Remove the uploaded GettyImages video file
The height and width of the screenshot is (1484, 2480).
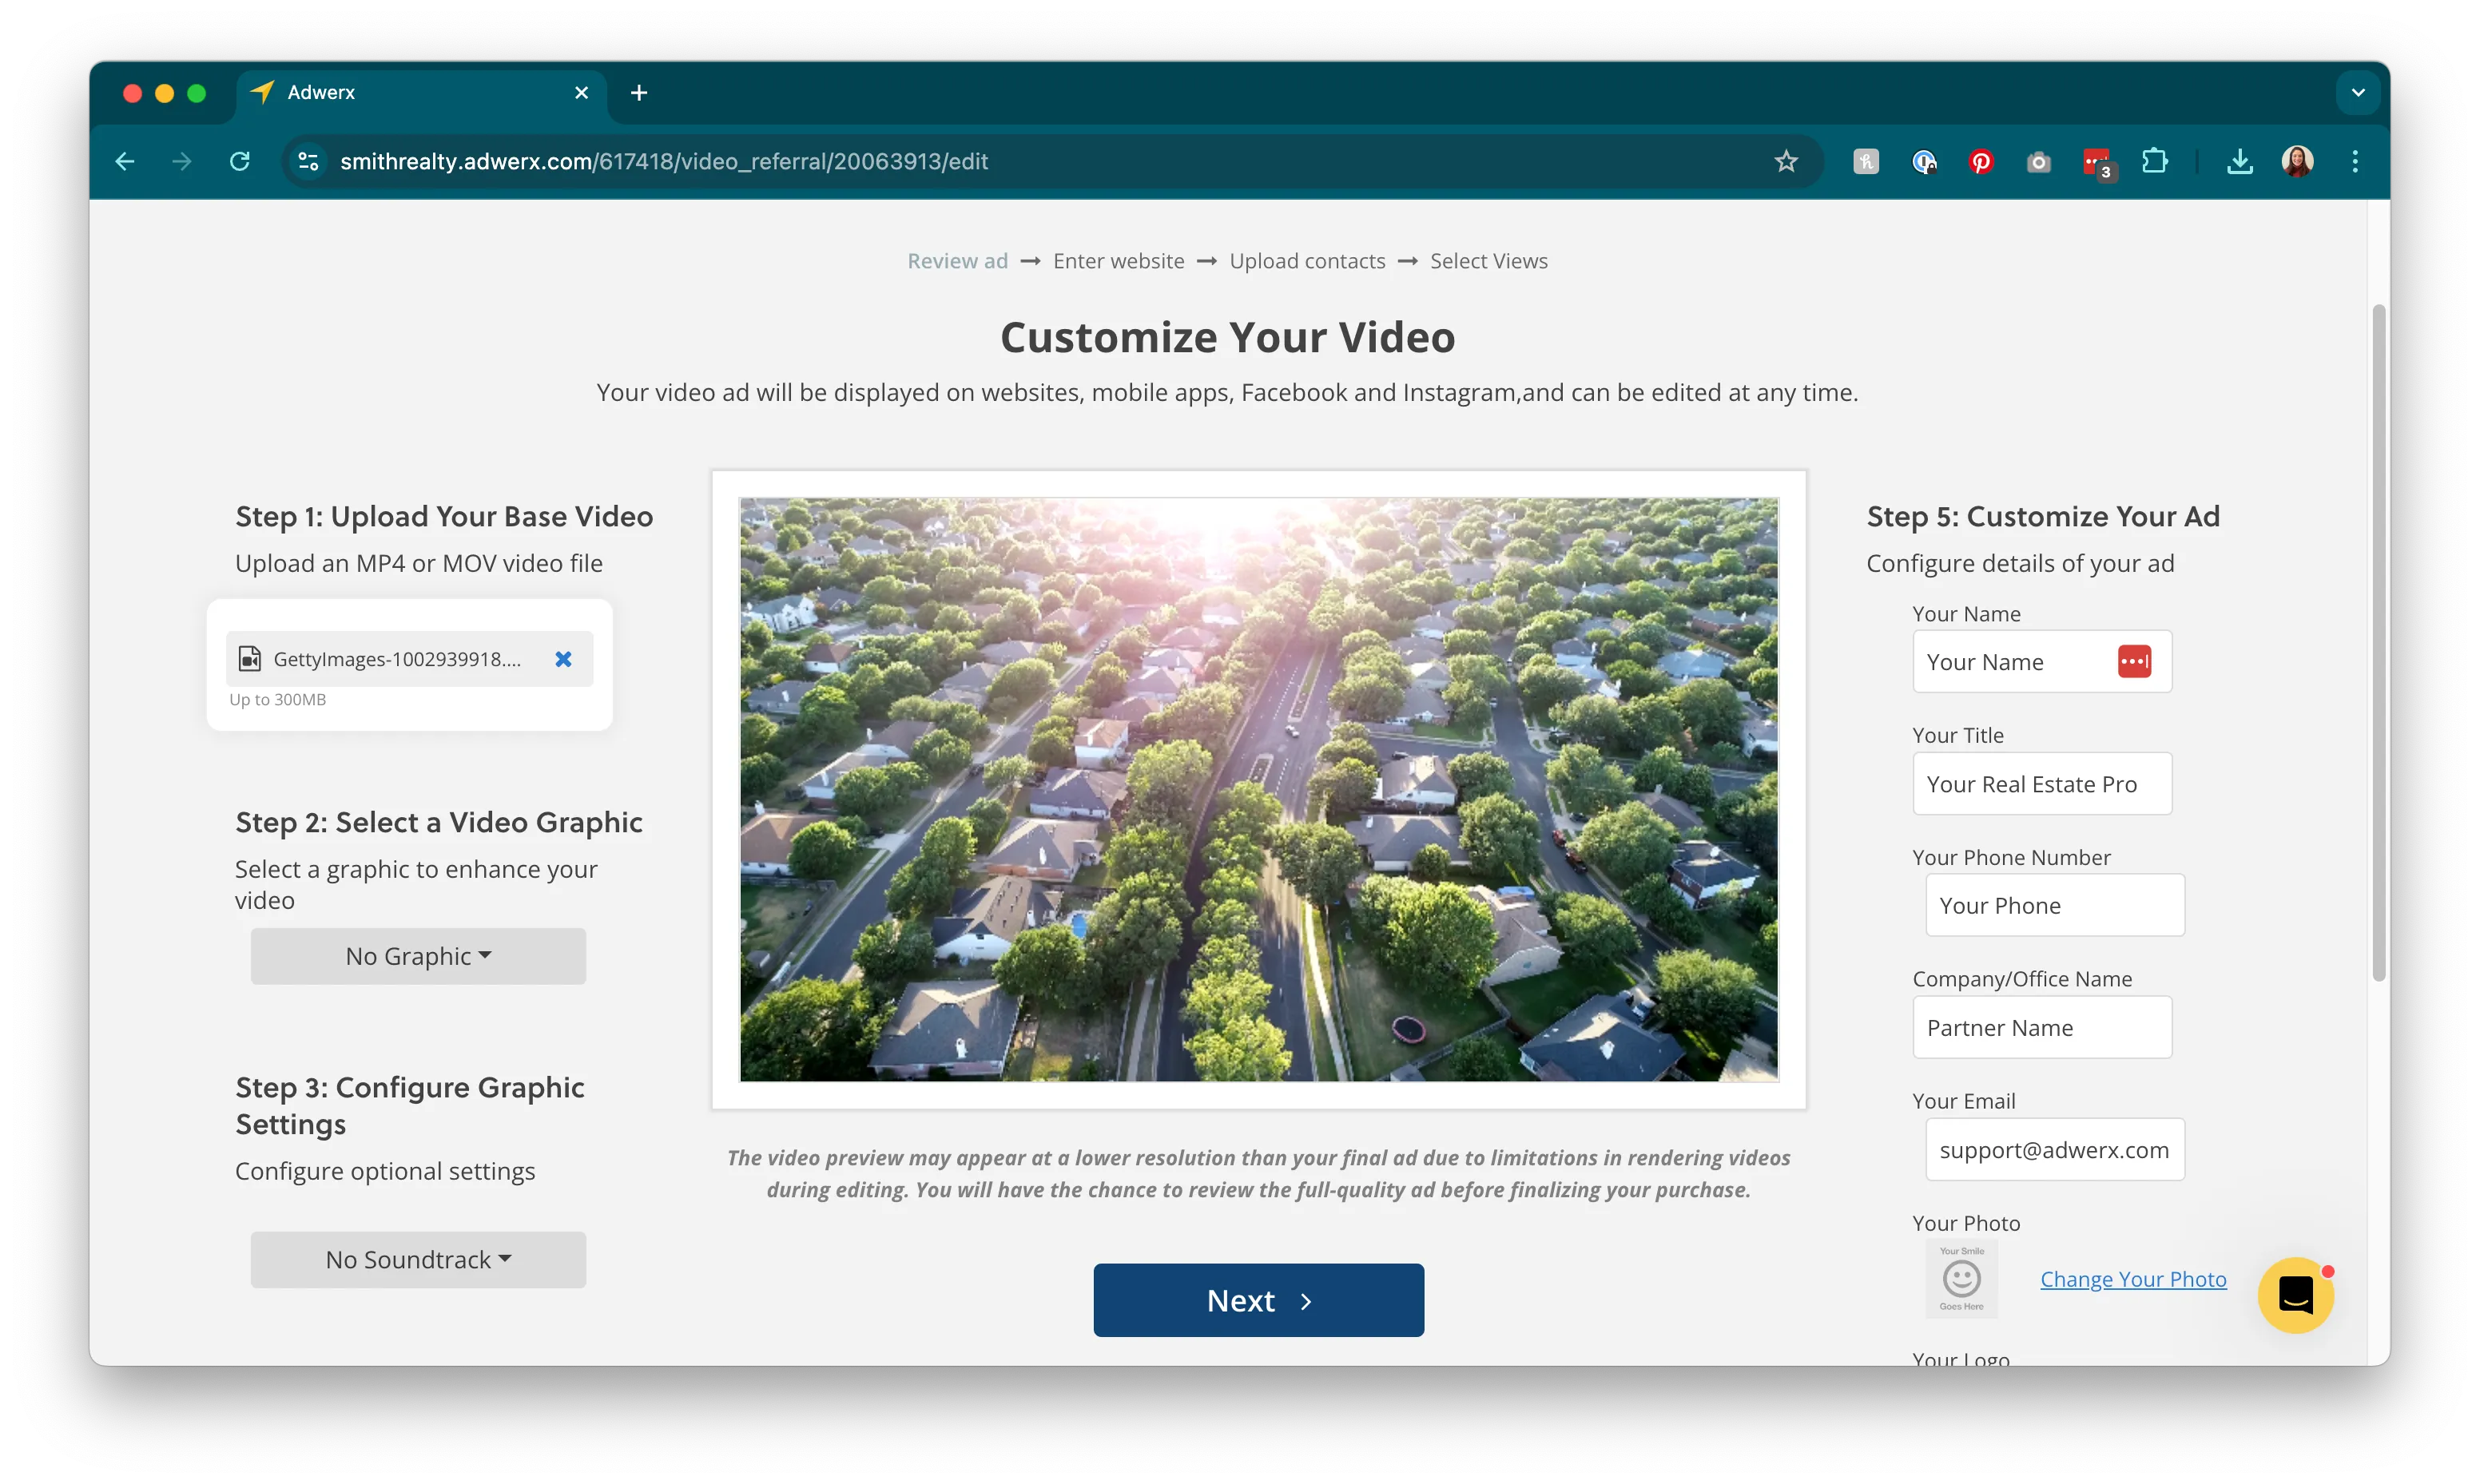563,659
